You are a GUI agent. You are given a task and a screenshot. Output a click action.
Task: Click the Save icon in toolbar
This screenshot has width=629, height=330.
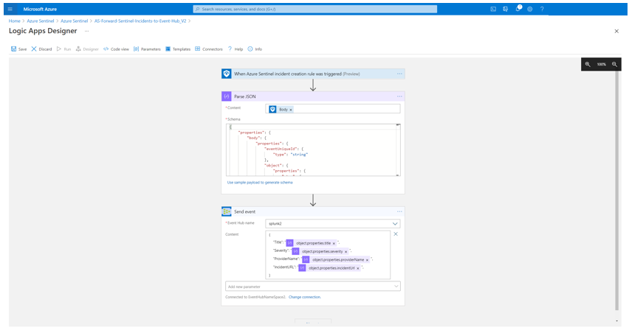[x=14, y=49]
